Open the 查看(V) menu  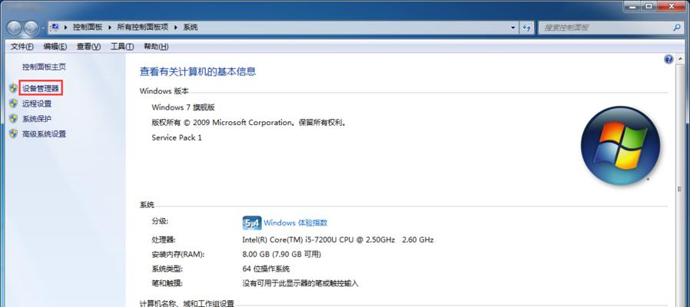coord(88,46)
